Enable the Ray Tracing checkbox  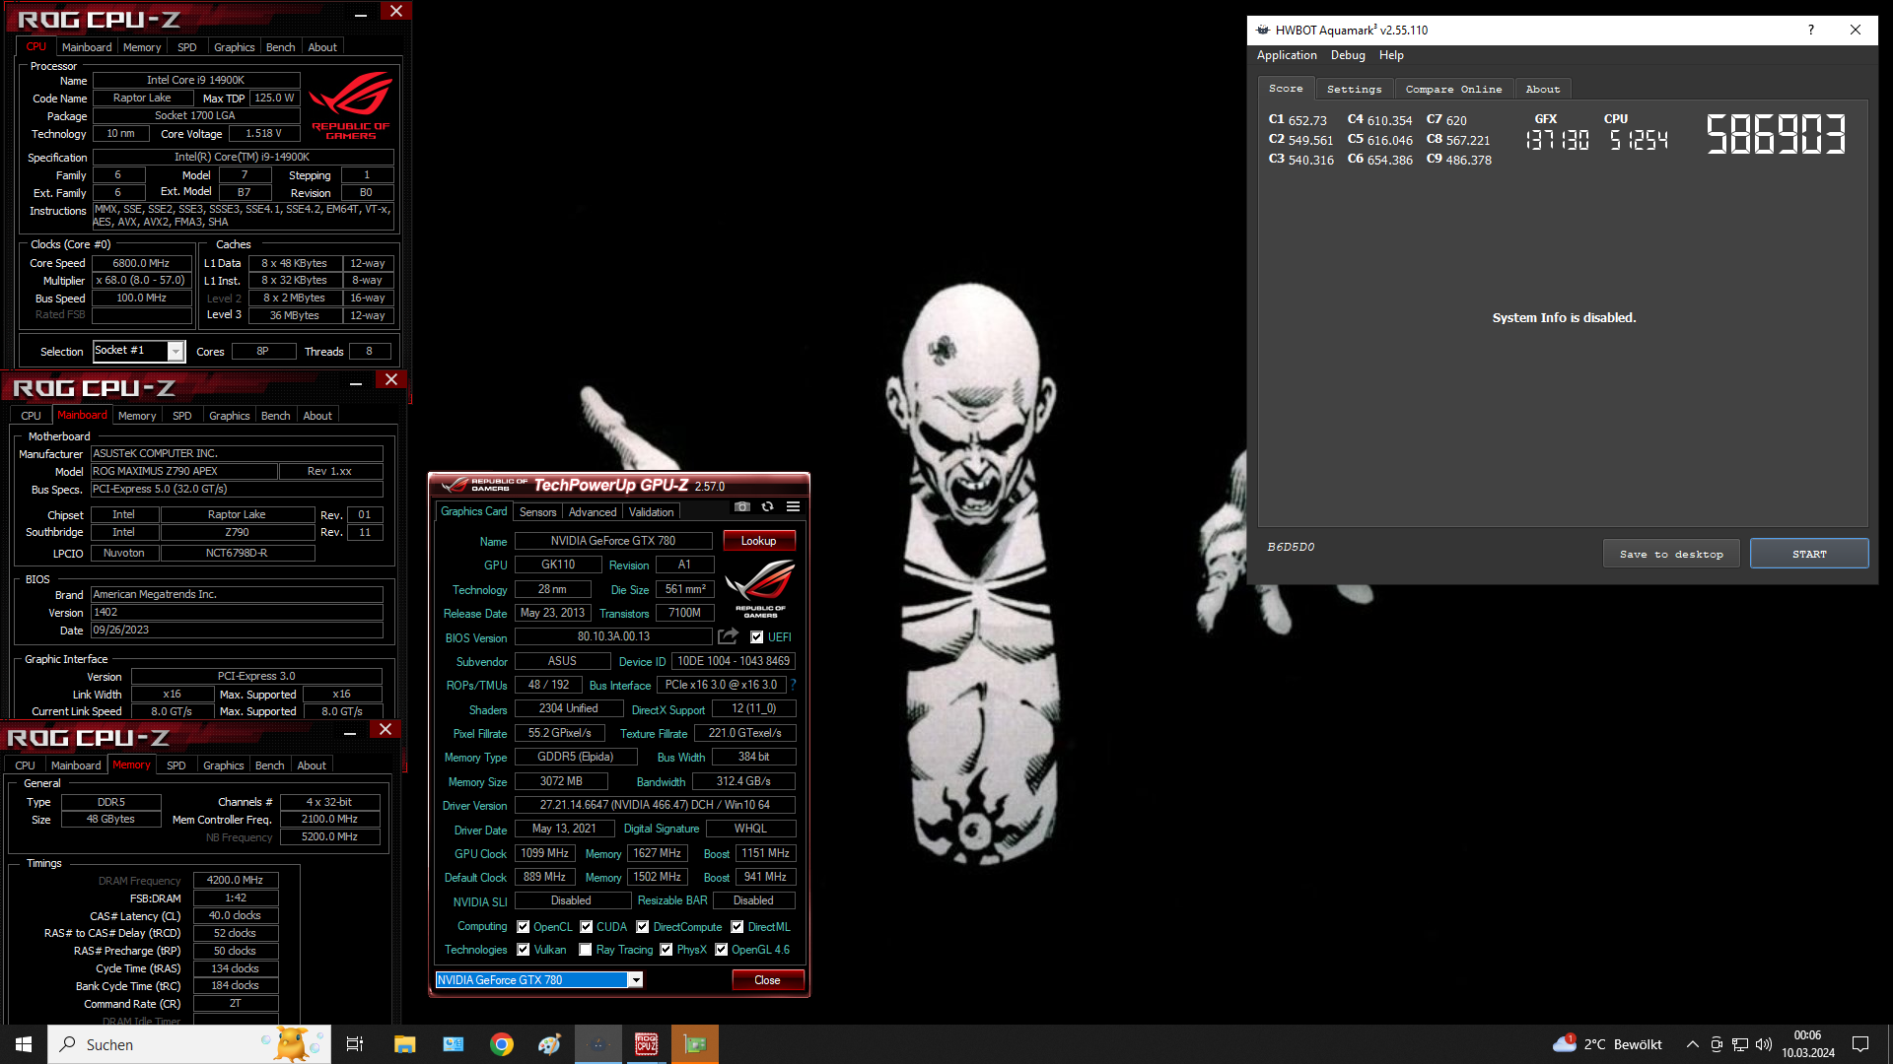click(586, 950)
